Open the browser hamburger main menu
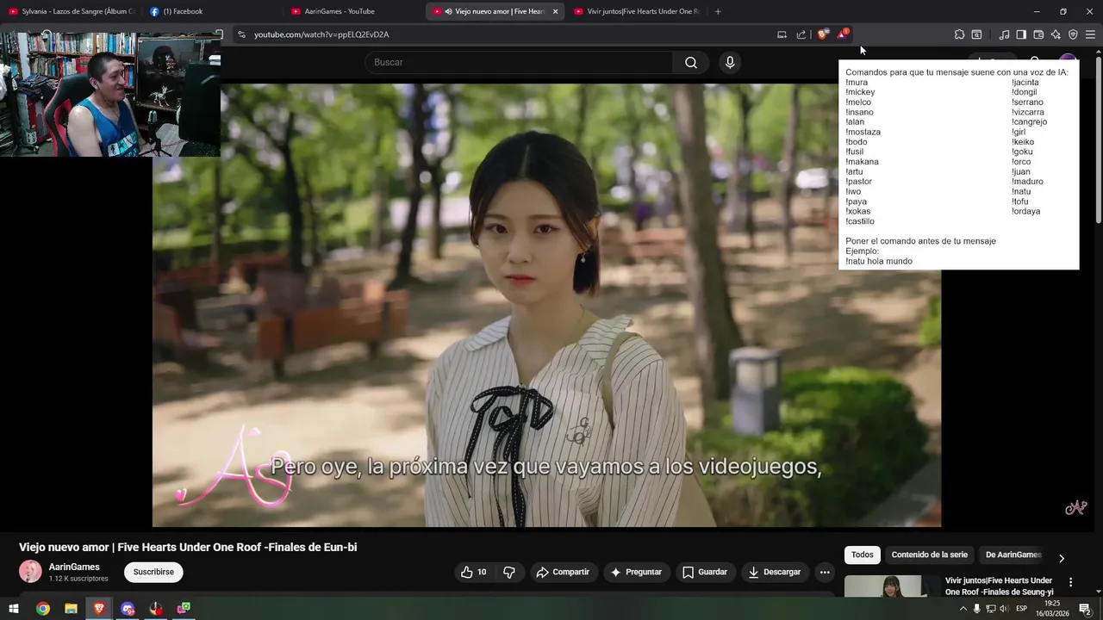1103x620 pixels. point(1090,34)
